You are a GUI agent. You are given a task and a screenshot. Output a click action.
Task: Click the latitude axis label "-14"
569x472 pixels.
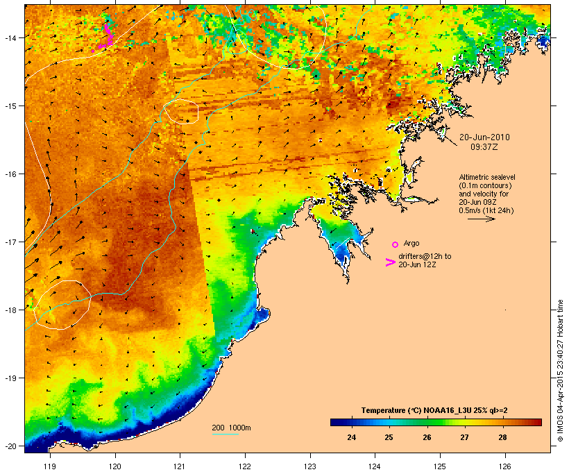pos(10,37)
